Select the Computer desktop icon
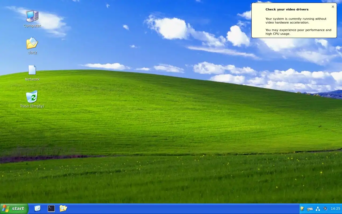The height and width of the screenshot is (214, 342). (x=32, y=19)
